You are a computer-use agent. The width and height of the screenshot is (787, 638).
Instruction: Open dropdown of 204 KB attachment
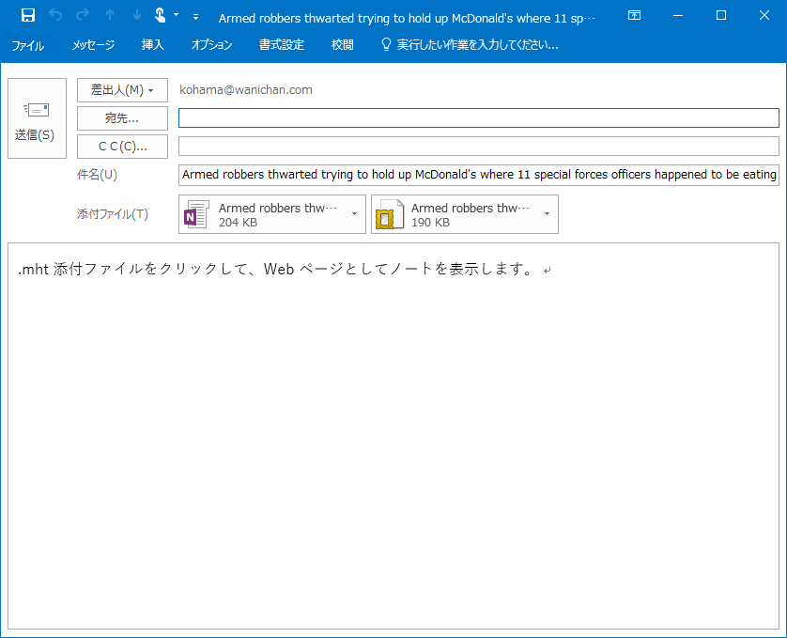point(354,214)
